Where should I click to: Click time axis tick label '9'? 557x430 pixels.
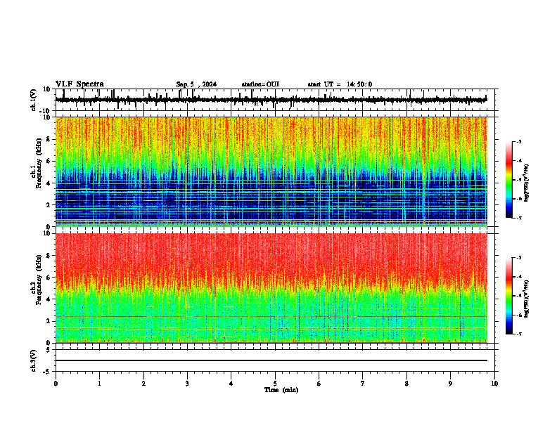(450, 384)
